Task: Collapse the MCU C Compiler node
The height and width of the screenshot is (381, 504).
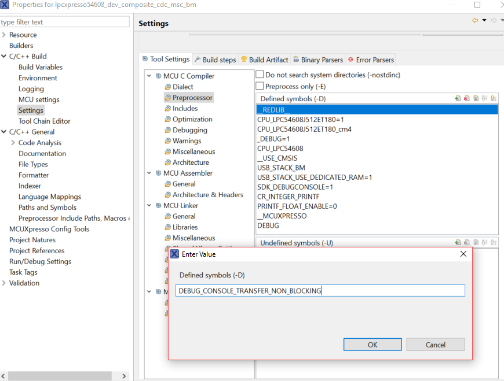Action: pos(149,76)
